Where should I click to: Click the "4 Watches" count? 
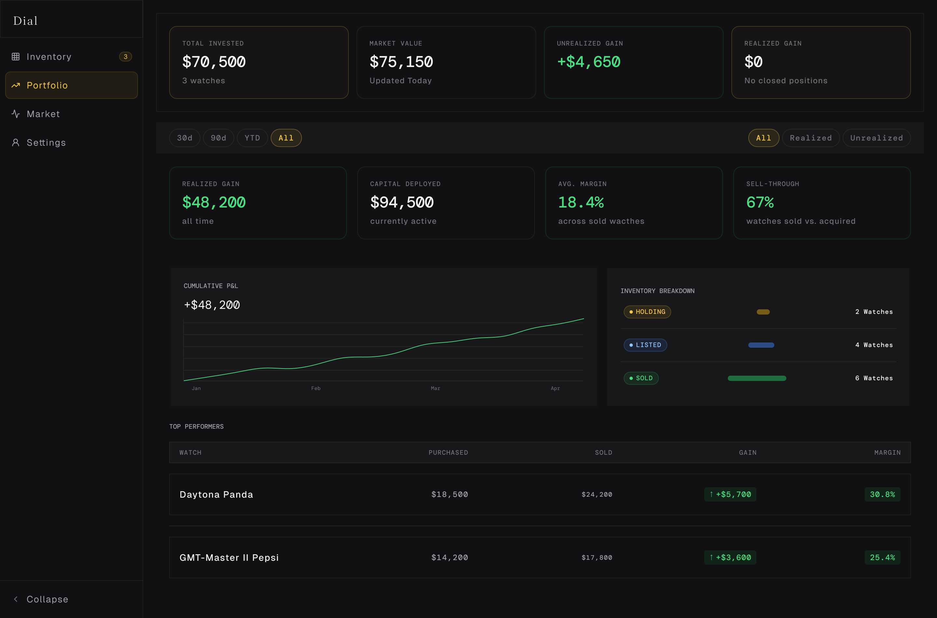click(x=874, y=345)
